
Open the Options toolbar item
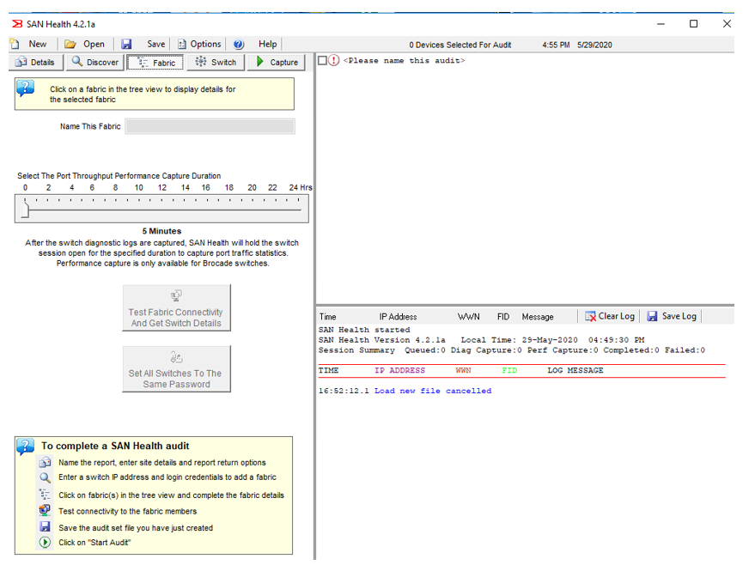tap(198, 44)
